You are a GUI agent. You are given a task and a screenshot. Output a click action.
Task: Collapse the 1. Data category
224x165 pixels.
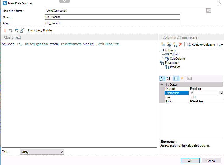(x=162, y=85)
